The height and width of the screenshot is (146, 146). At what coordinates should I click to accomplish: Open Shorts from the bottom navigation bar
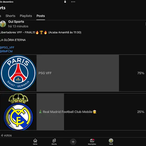coord(54,142)
